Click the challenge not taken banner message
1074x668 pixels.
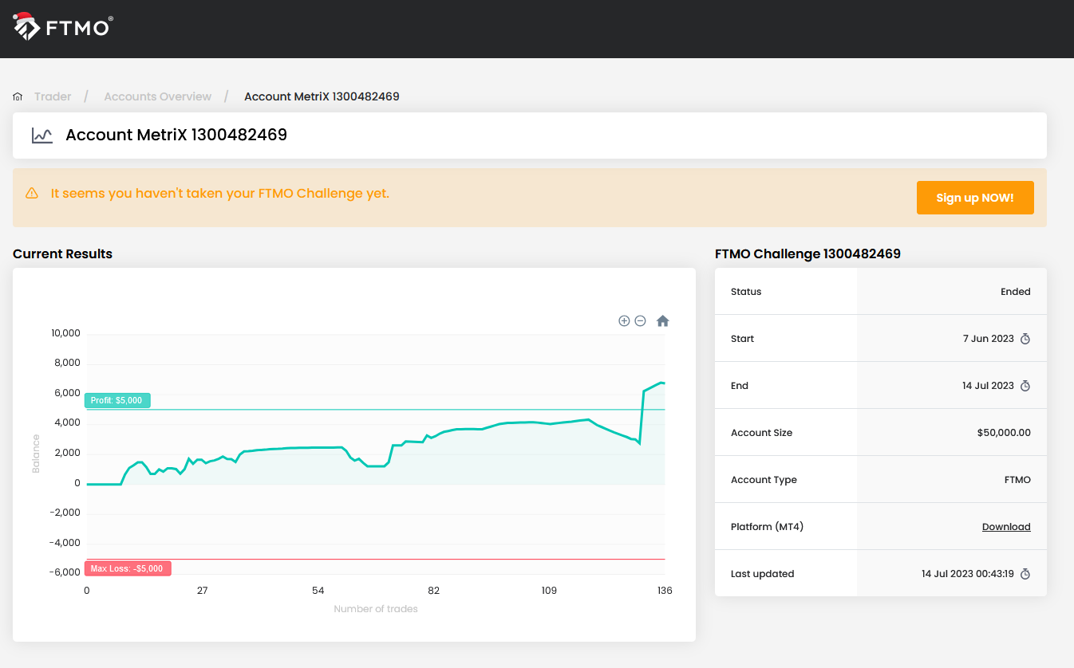pyautogui.click(x=220, y=193)
